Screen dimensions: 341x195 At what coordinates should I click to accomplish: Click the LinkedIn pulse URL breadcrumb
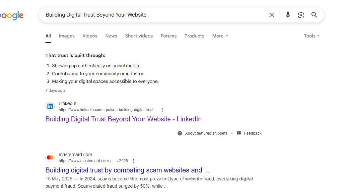click(108, 110)
